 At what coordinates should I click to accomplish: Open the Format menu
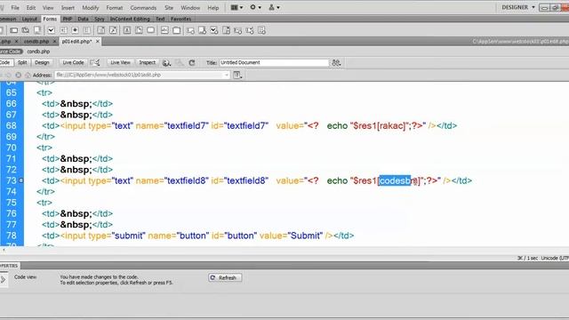tap(115, 7)
